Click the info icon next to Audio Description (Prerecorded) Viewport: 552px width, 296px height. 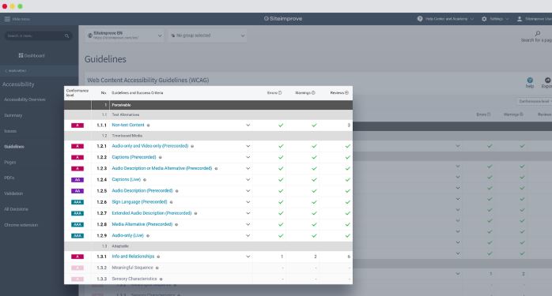pyautogui.click(x=176, y=191)
